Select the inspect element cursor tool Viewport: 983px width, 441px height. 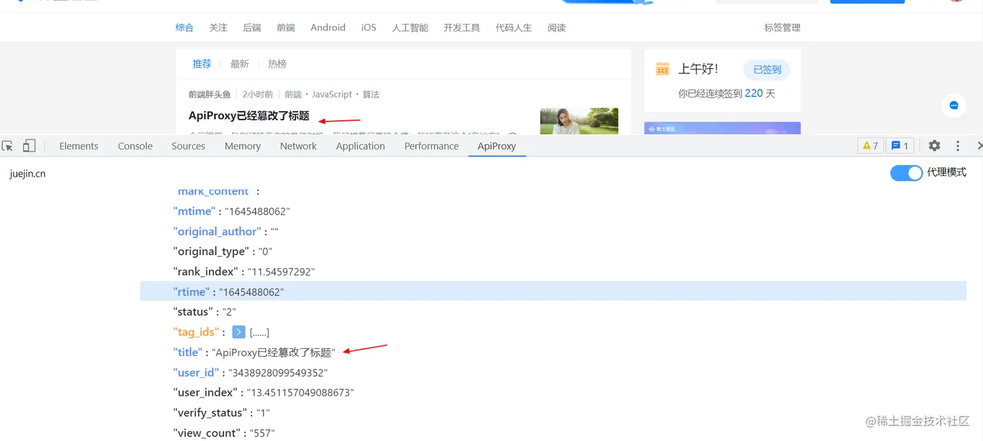coord(8,145)
